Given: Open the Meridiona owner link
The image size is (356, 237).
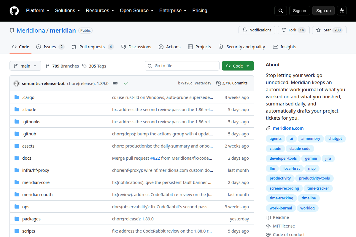Looking at the screenshot, I should click(x=31, y=31).
